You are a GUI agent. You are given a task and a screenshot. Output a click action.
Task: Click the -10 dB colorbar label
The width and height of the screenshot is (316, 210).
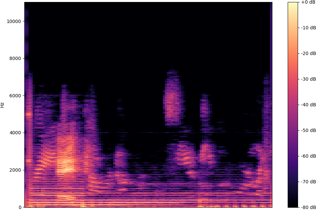point(308,28)
